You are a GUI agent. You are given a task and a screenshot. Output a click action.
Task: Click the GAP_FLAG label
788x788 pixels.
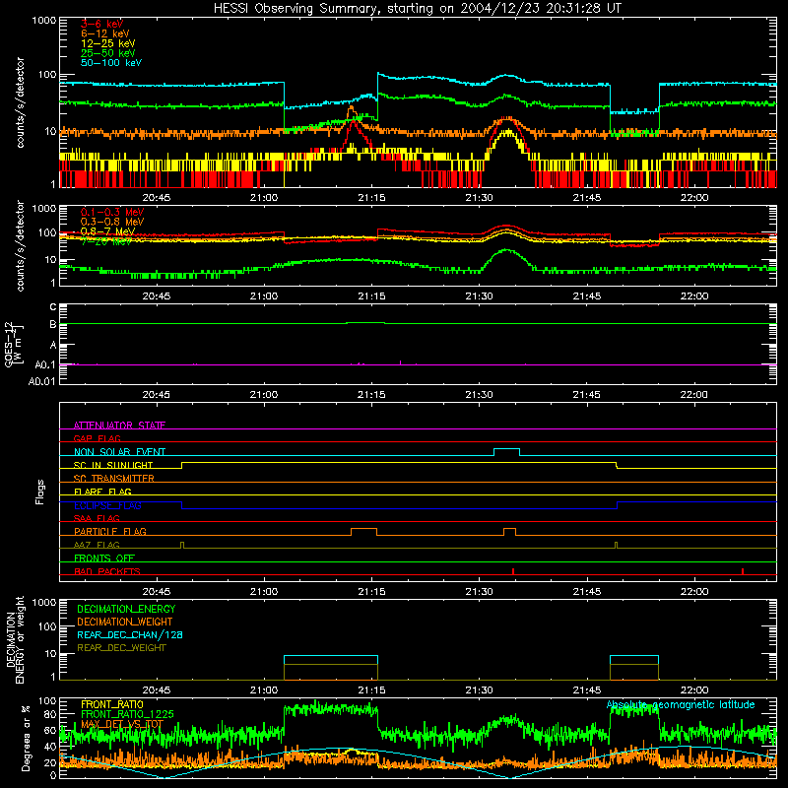(x=97, y=438)
